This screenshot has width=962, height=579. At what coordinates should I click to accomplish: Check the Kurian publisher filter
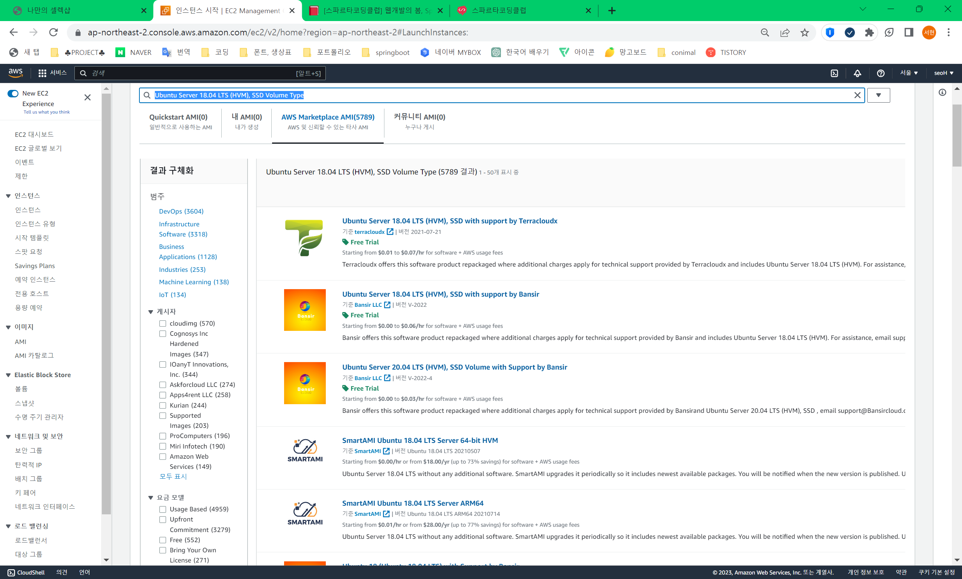point(163,405)
